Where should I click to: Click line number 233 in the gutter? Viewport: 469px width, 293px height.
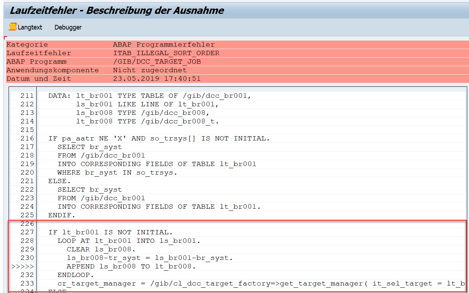(x=27, y=283)
